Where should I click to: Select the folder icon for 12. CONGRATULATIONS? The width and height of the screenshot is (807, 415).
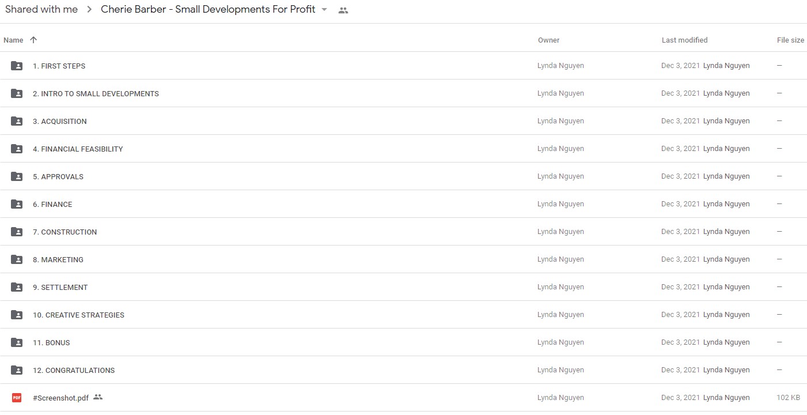pos(17,370)
